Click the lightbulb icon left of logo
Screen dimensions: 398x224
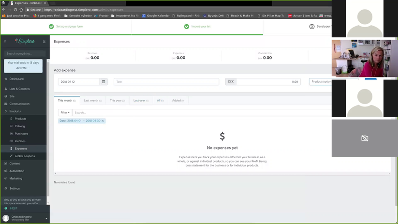click(5, 42)
